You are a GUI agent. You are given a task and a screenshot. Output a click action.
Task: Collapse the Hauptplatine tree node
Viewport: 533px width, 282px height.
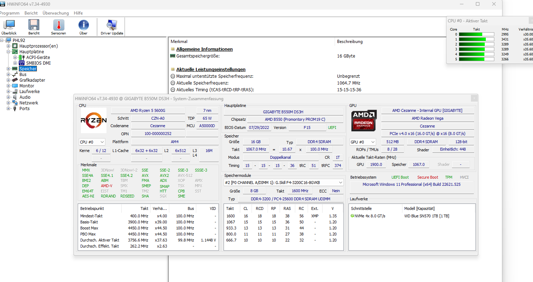(9, 51)
